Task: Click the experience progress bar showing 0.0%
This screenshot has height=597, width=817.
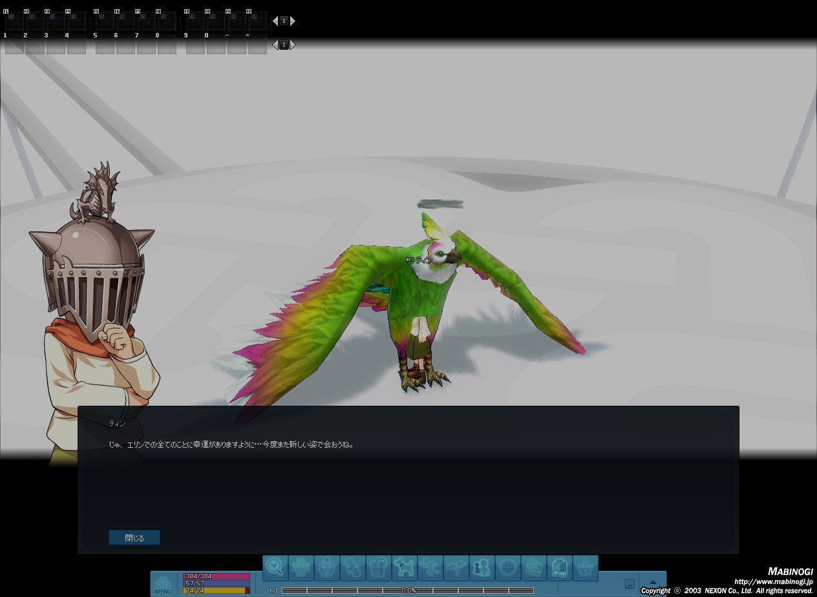Action: tap(408, 590)
